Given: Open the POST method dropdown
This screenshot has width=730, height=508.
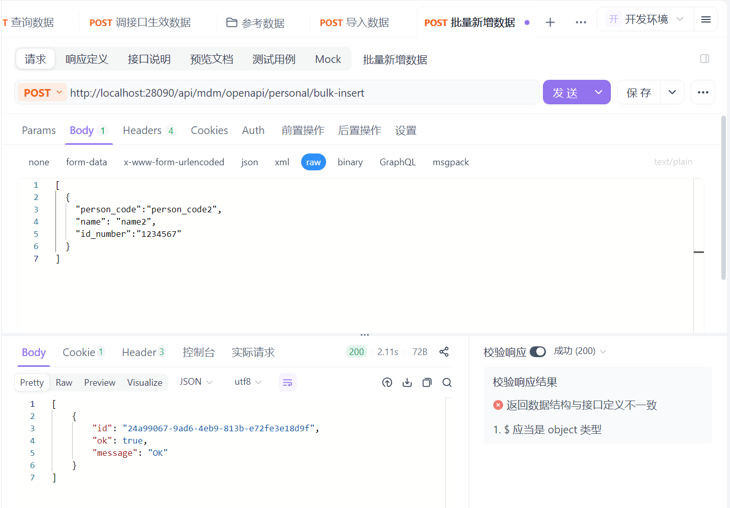Looking at the screenshot, I should coord(43,93).
